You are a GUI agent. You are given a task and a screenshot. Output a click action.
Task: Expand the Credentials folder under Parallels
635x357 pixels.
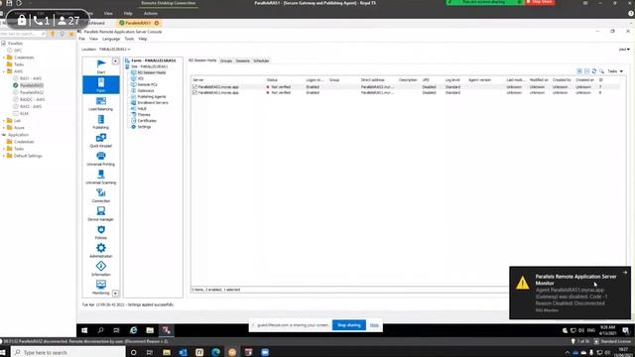coord(4,58)
